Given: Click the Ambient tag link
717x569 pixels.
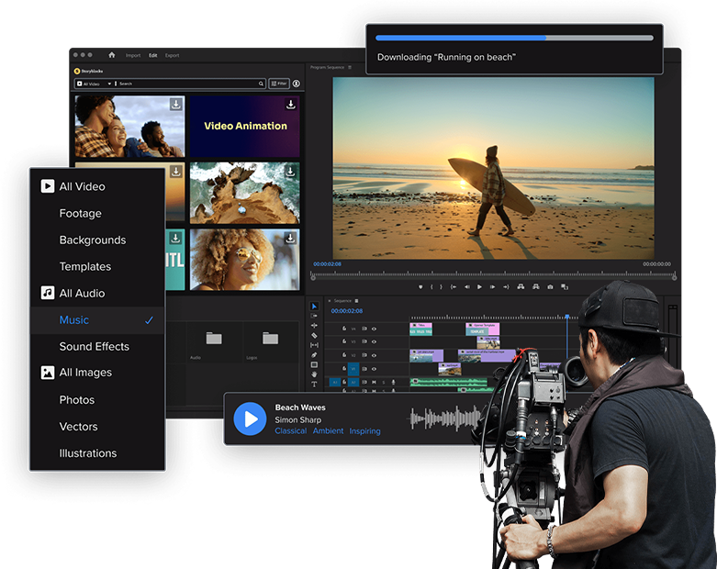Looking at the screenshot, I should (328, 431).
